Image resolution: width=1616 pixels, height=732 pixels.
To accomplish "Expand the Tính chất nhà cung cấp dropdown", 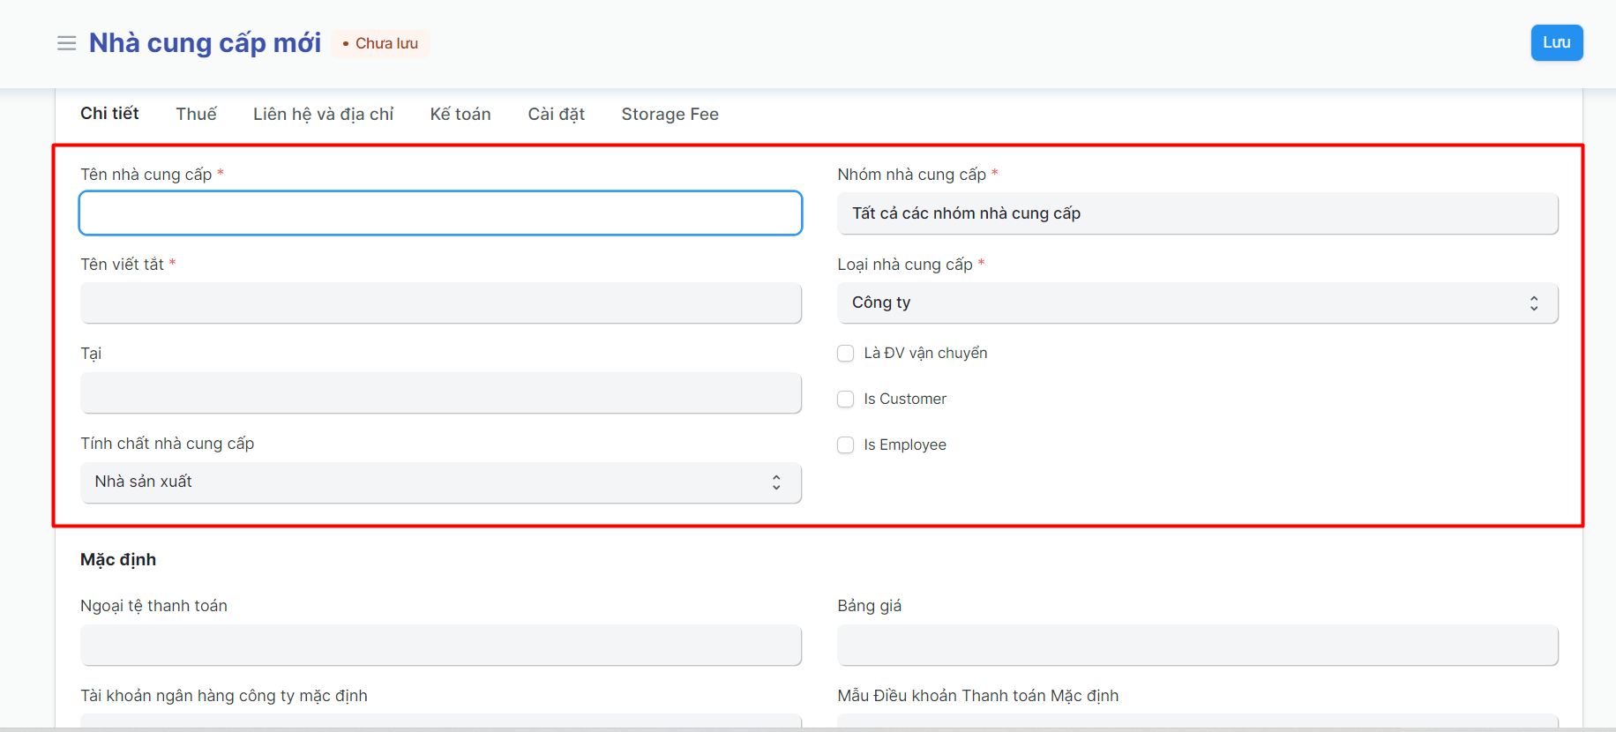I will click(440, 482).
